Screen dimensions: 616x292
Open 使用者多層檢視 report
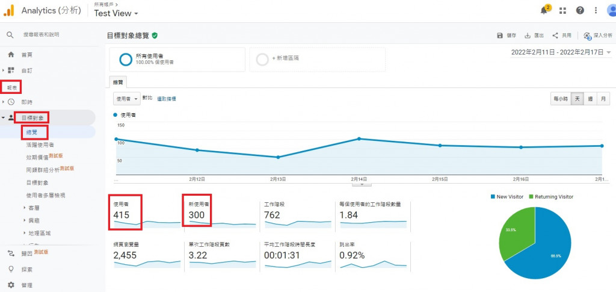coord(46,195)
